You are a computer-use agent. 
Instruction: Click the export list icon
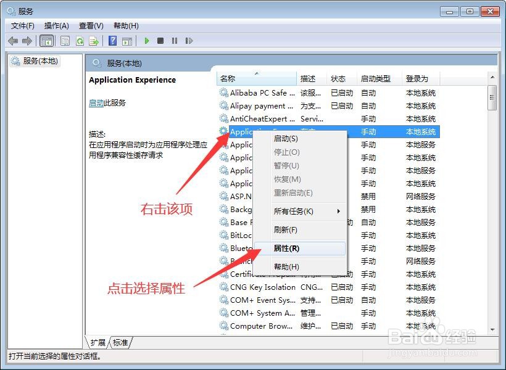(94, 41)
